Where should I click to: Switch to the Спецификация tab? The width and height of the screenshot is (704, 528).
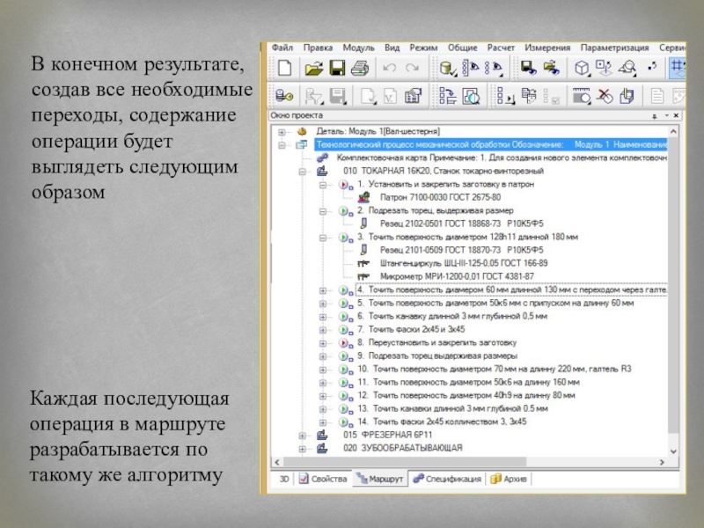(446, 480)
